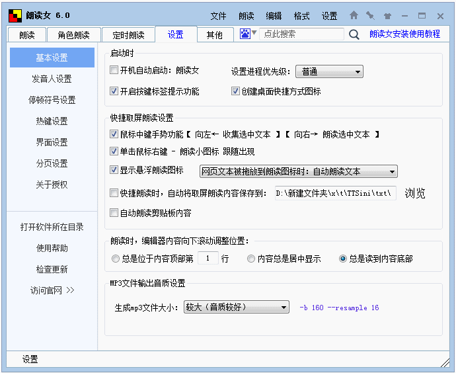Open the 网页文本被拖放 action dropdown
This screenshot has height=373, width=456.
tap(298, 171)
